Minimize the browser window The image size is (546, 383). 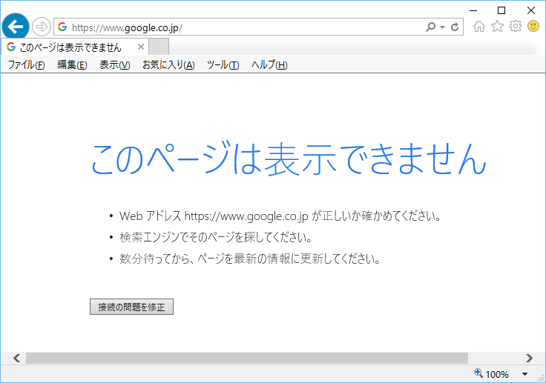click(473, 10)
